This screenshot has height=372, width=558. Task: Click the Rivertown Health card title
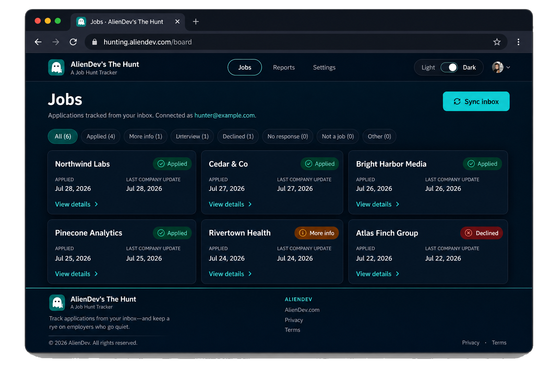[240, 233]
